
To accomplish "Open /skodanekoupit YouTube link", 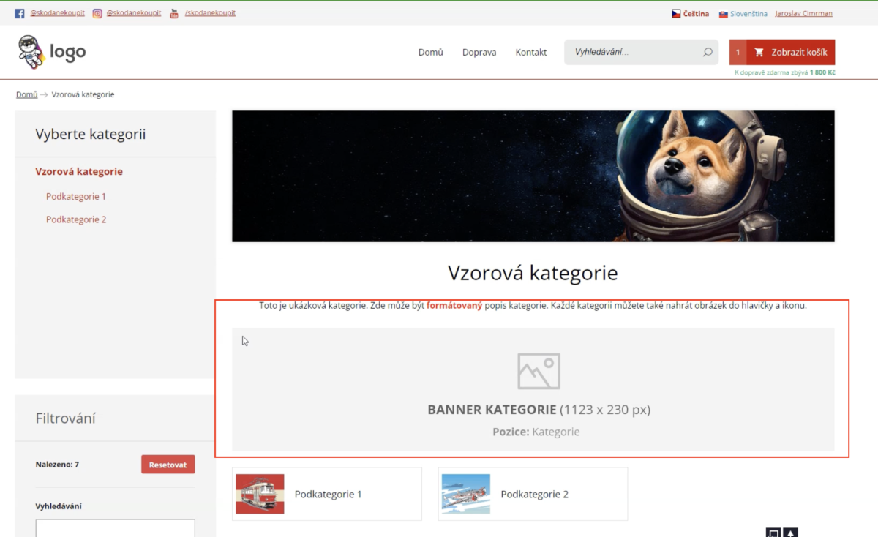I will (x=210, y=13).
